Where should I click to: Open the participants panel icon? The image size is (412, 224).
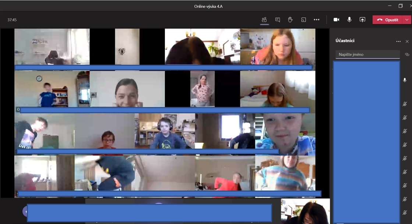point(264,20)
